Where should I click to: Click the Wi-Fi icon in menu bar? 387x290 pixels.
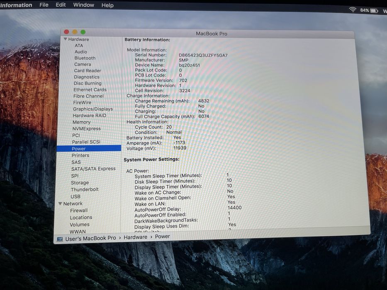[x=353, y=10]
